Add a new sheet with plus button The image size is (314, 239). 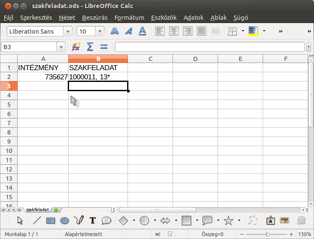click(x=56, y=210)
